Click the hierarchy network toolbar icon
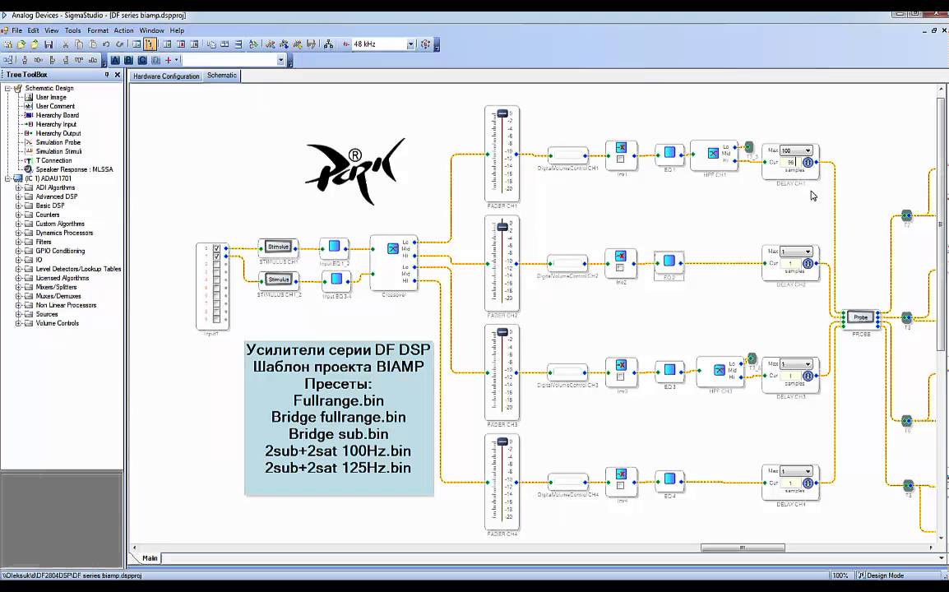Screen dimensions: 949x592 pos(329,44)
